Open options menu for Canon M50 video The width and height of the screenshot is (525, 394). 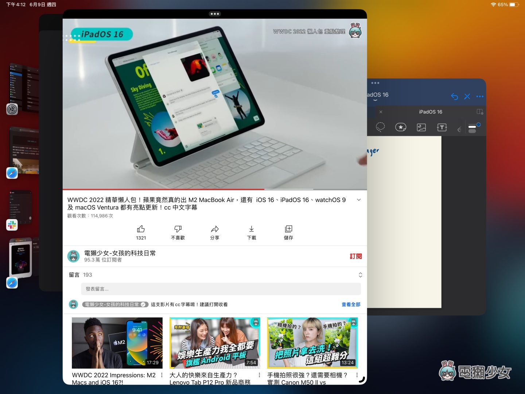pyautogui.click(x=357, y=375)
